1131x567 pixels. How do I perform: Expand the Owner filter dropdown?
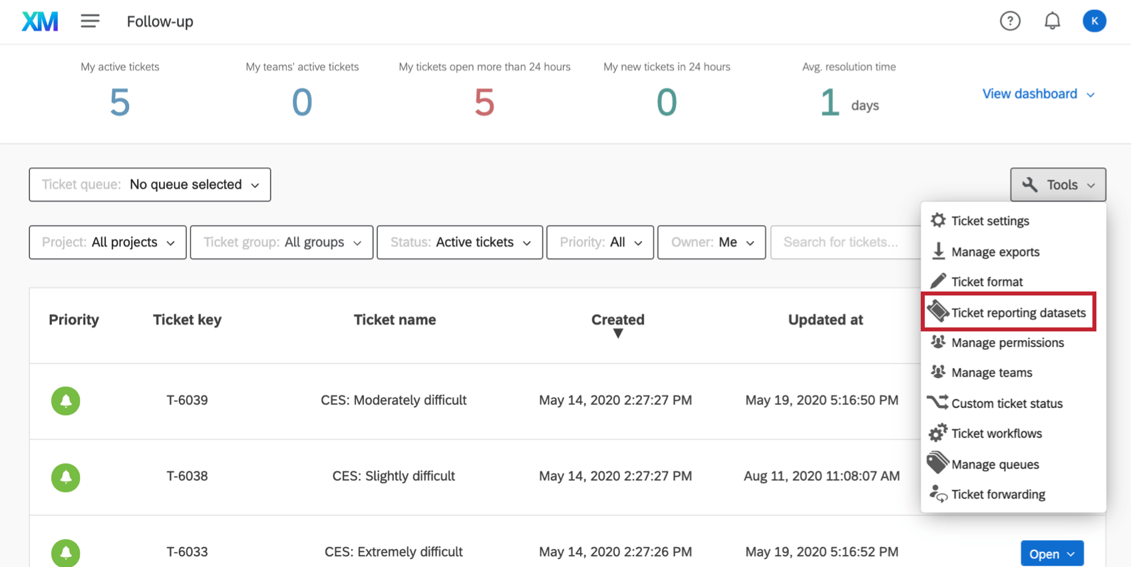tap(711, 242)
